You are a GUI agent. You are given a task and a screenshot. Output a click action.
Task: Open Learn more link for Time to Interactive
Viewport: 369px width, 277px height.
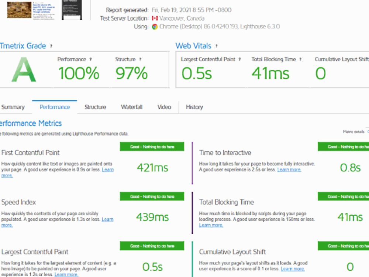click(x=289, y=170)
